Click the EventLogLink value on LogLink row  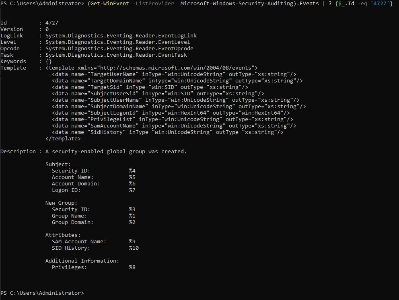point(121,36)
